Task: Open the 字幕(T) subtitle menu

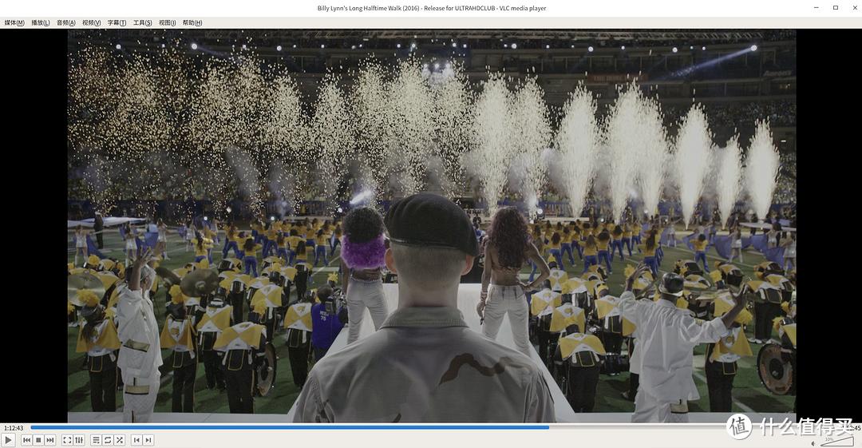Action: (x=117, y=22)
